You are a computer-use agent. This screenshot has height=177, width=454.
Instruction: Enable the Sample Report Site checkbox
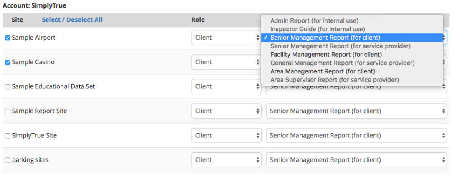coord(8,111)
